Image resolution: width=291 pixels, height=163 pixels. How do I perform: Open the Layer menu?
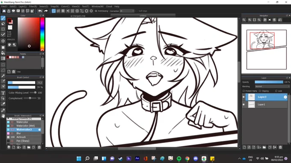[22, 6]
